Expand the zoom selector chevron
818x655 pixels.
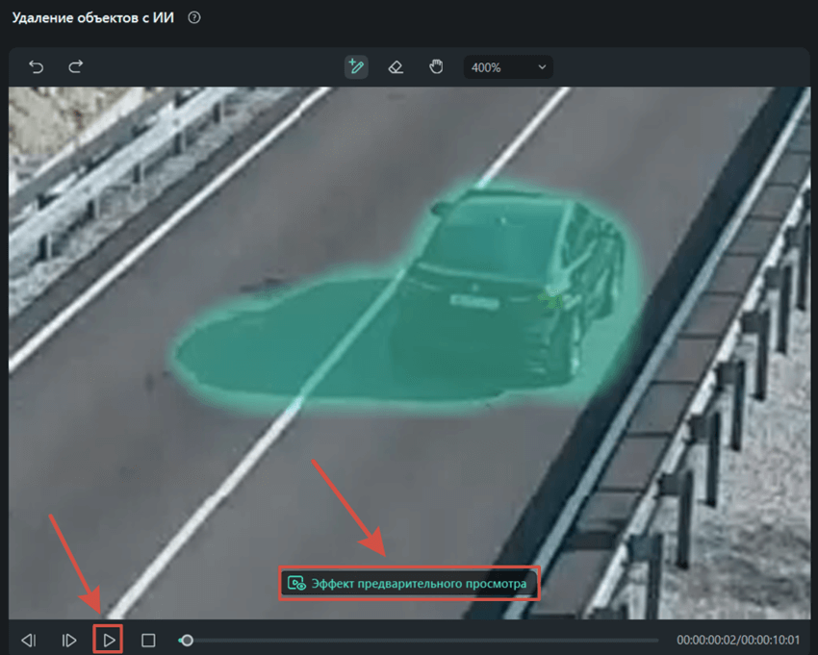[x=542, y=66]
